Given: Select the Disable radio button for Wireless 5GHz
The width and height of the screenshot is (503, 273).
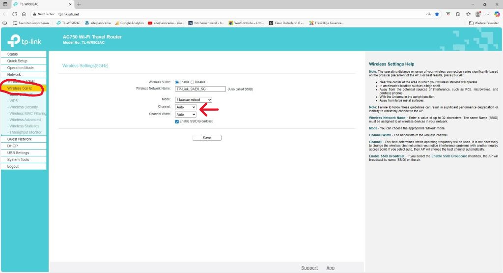Looking at the screenshot, I should [193, 82].
